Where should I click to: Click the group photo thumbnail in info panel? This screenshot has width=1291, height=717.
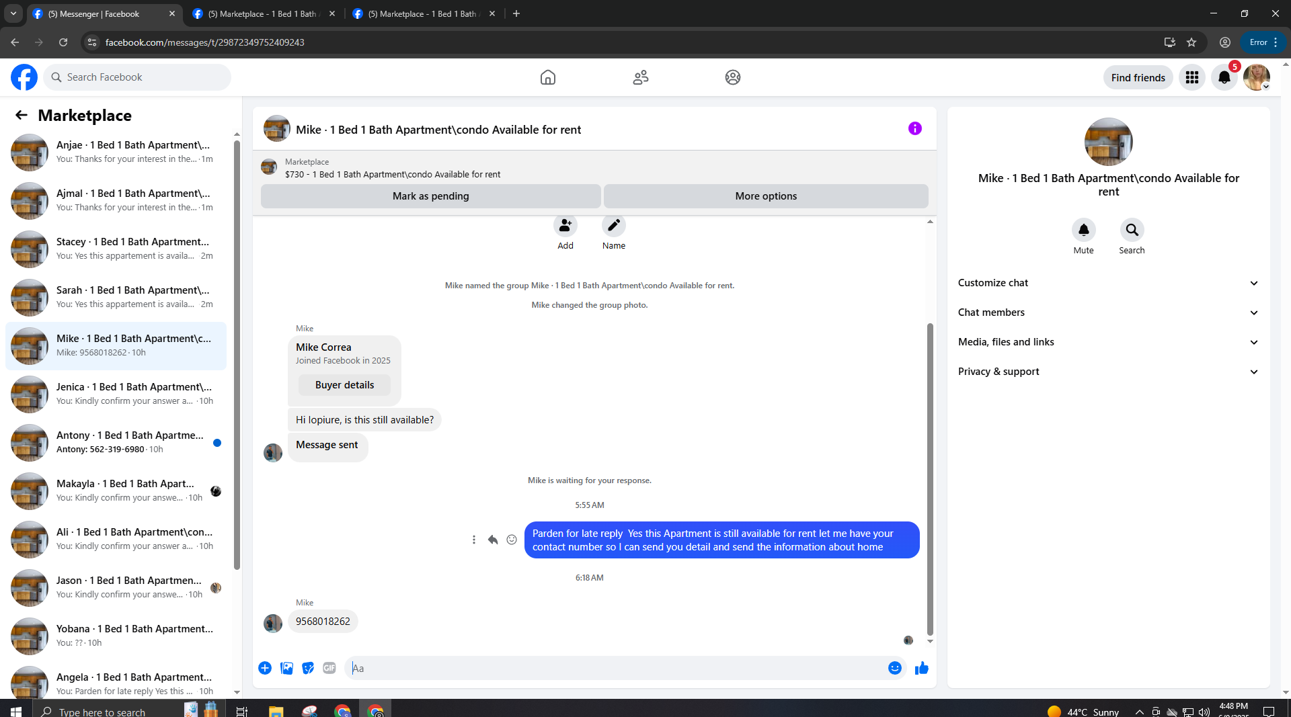coord(1109,142)
